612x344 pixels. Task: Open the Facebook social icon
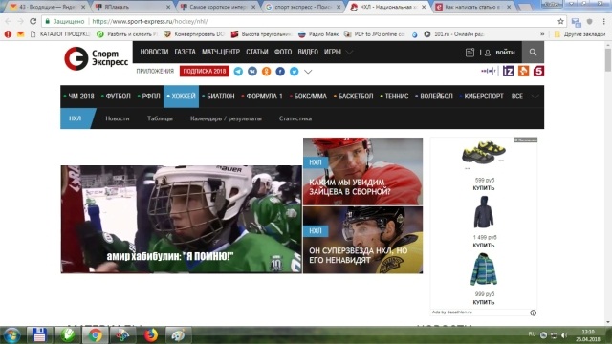280,72
